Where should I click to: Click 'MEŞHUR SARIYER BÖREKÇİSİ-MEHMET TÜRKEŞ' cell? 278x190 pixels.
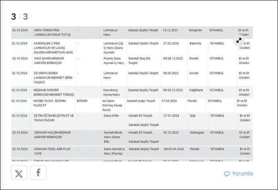[x=54, y=92]
